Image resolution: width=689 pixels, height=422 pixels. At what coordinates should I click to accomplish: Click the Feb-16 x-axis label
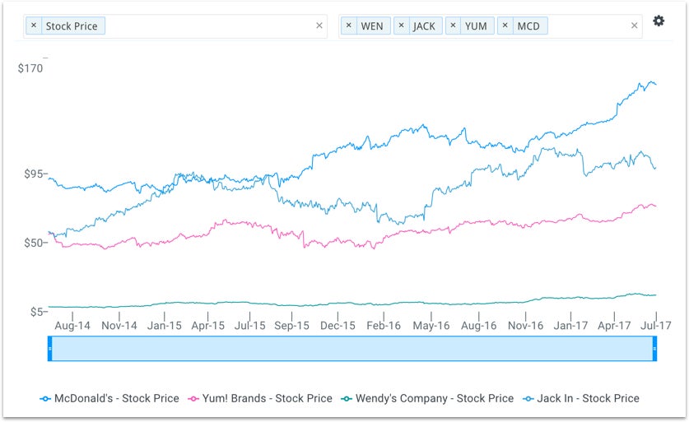384,326
